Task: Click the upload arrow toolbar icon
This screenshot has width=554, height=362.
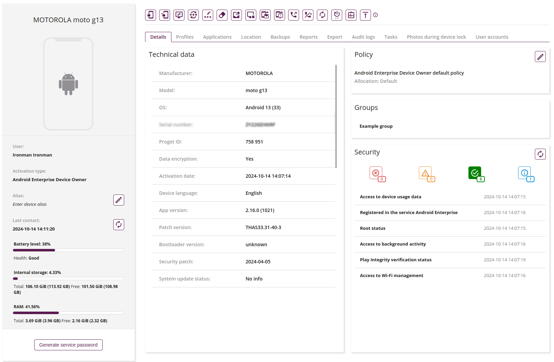Action: (365, 15)
